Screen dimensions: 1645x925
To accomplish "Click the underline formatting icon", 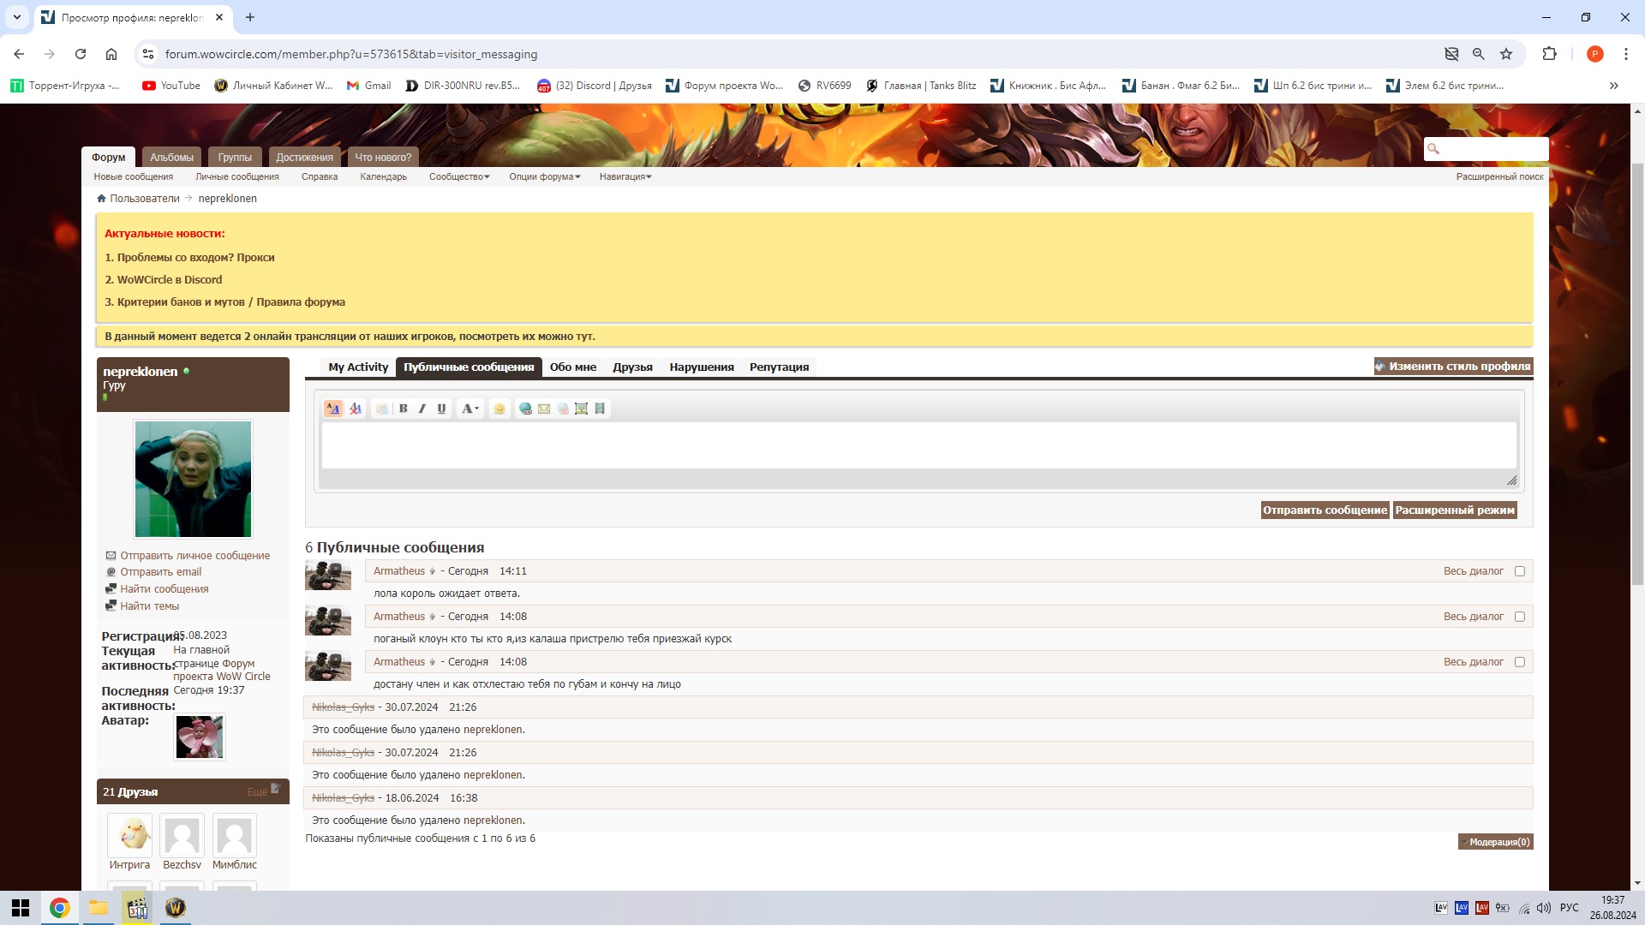I will 441,409.
